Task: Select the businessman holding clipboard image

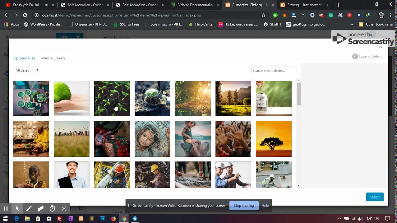Action: (x=72, y=174)
